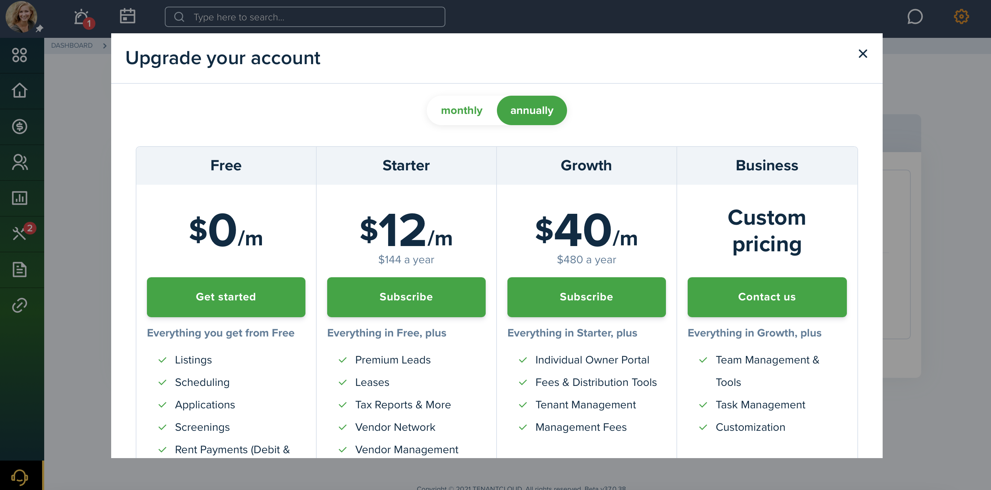This screenshot has height=490, width=991.
Task: Switch to annually billing toggle
Action: pos(532,110)
